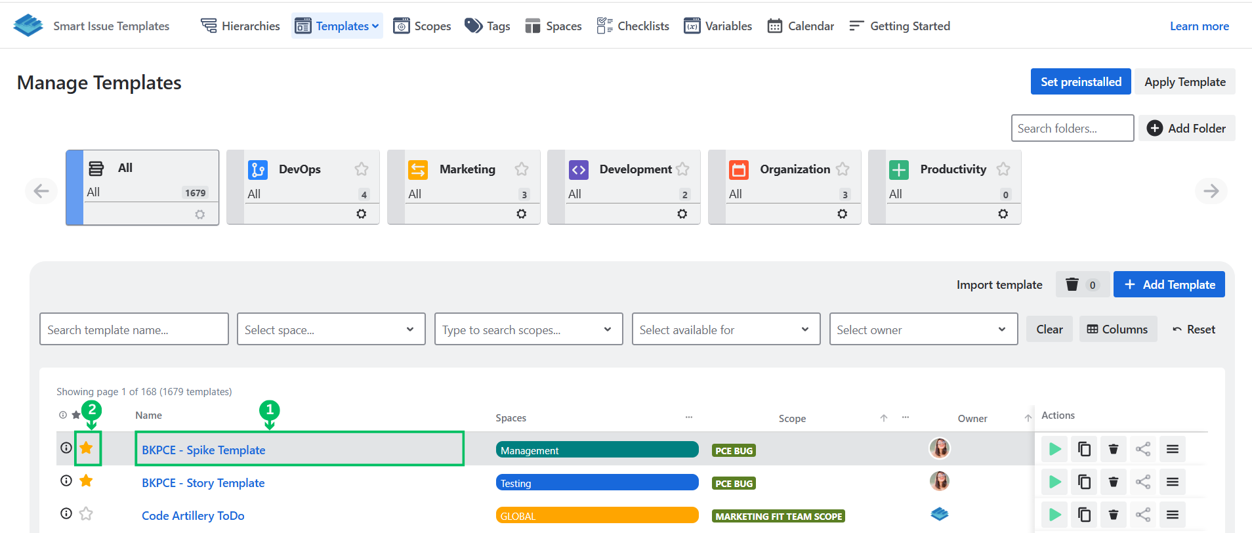This screenshot has width=1252, height=533.
Task: Delete the BKPCE - Story Template via trash icon
Action: pyautogui.click(x=1114, y=482)
